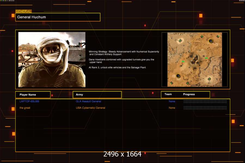Viewport: 245px width, 163px height.
Task: Click the General Huchum portrait image
Action: point(52,59)
